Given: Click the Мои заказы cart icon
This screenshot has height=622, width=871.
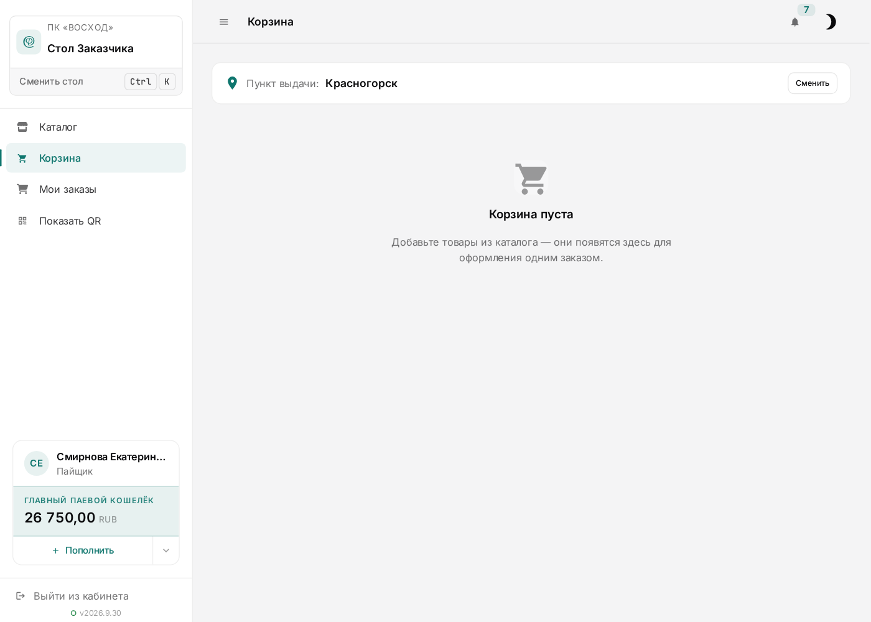Looking at the screenshot, I should tap(22, 189).
